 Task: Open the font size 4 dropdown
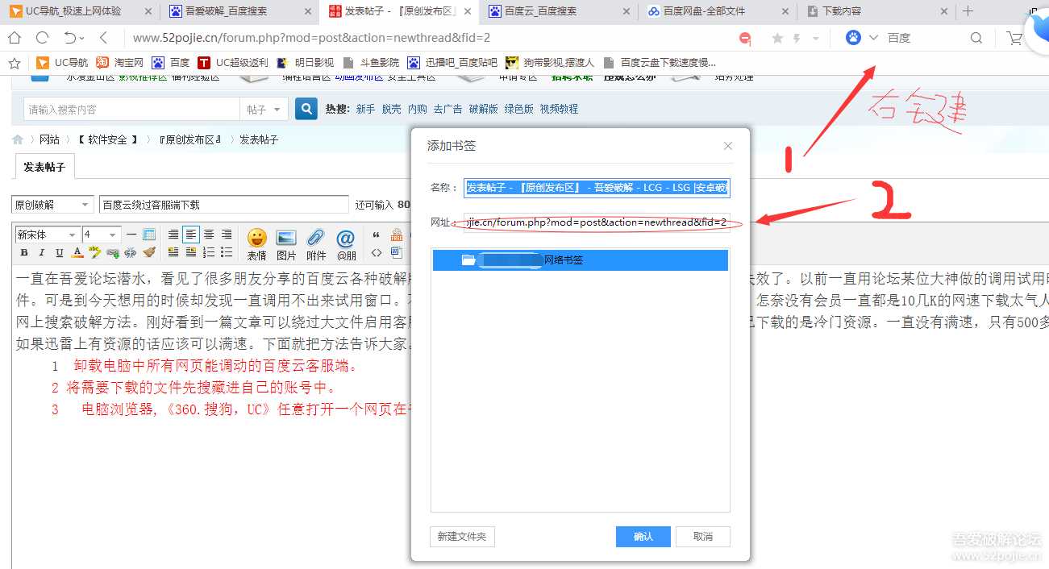tap(102, 235)
